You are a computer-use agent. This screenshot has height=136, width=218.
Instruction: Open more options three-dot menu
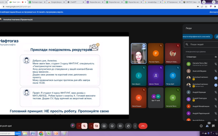click(x=135, y=126)
